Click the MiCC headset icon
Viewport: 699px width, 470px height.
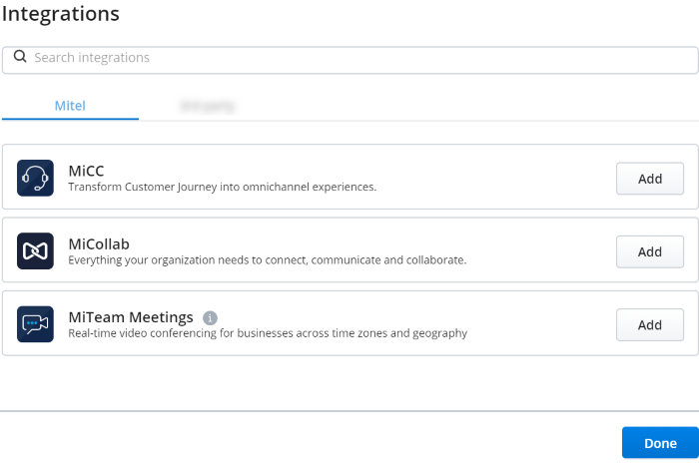click(35, 179)
